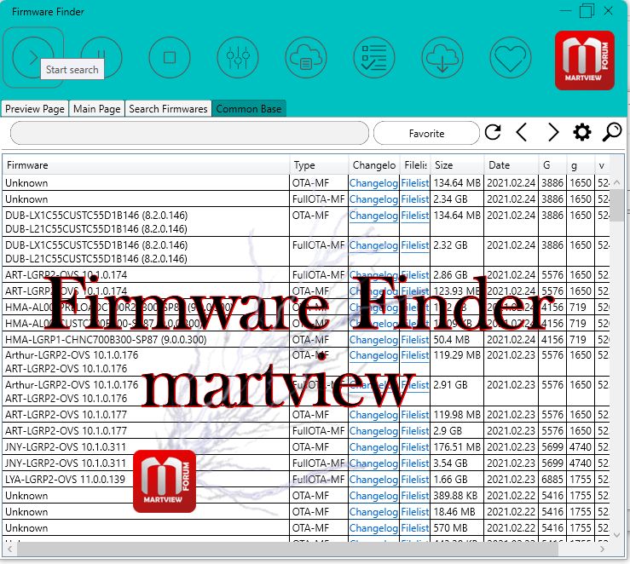Open Changelog for HMA-LGRP1-CHNC700B300-SP87
The height and width of the screenshot is (564, 630).
tap(373, 340)
